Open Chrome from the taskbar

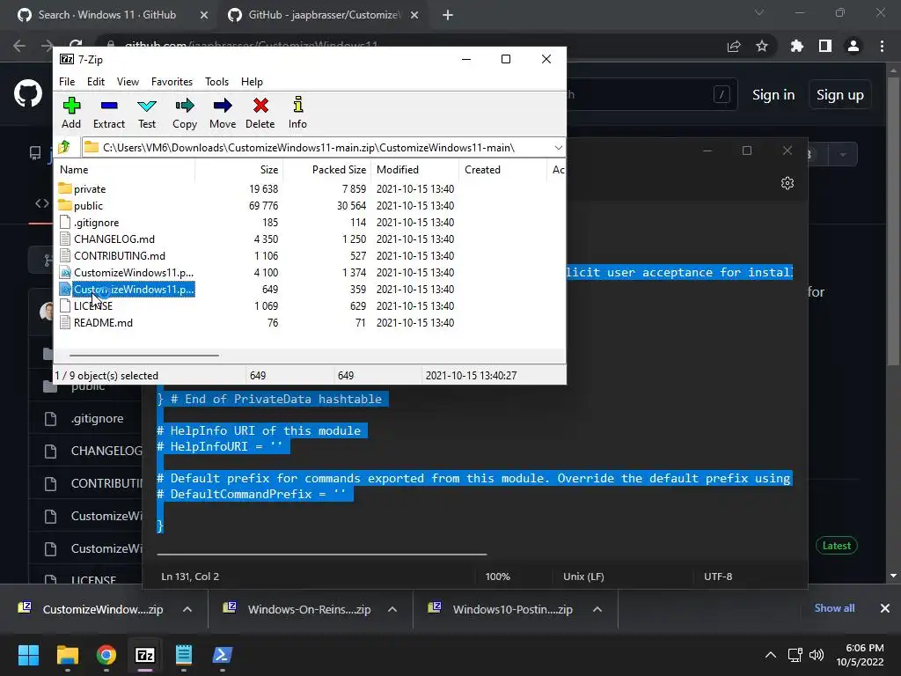coord(106,655)
